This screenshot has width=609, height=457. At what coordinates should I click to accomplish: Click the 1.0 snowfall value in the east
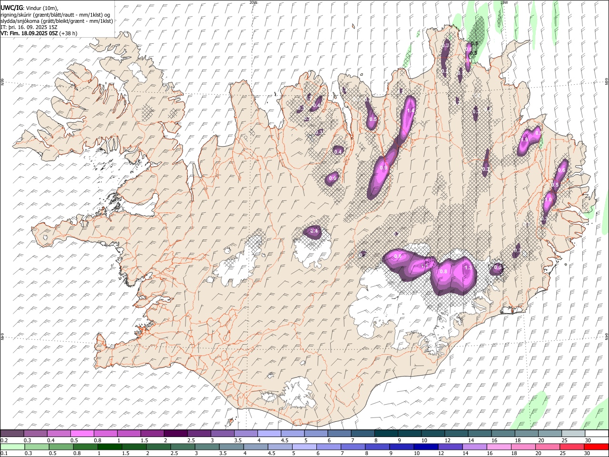coord(548,200)
